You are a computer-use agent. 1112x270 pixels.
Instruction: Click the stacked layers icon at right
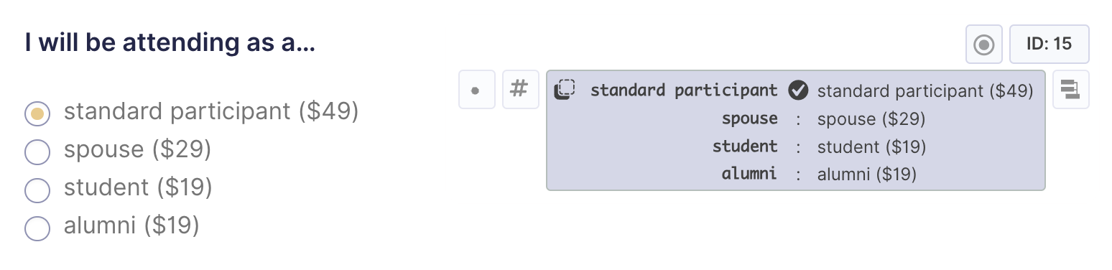tap(1070, 90)
